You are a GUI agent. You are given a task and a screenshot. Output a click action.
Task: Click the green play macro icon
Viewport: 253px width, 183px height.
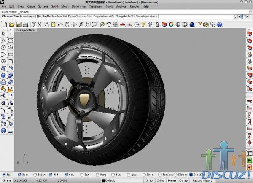pos(250,160)
